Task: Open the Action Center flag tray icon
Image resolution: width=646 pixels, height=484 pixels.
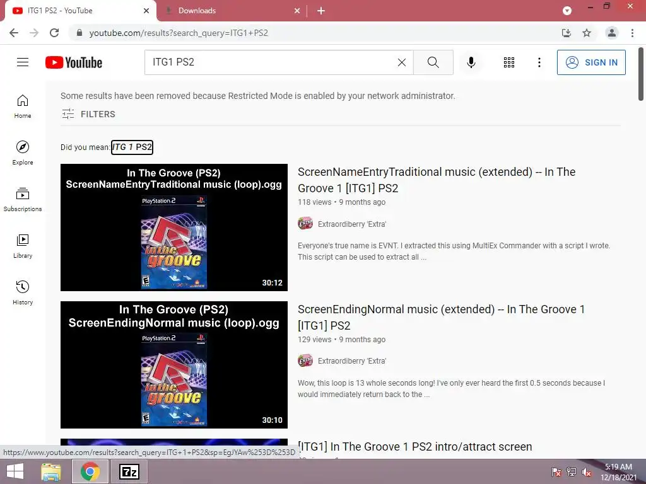Action: [x=556, y=473]
